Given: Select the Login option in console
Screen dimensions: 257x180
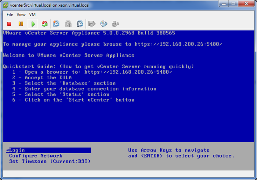Looking at the screenshot, I should (17, 150).
